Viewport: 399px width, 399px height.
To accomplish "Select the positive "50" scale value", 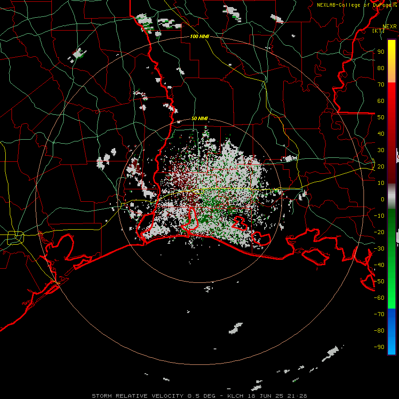I will (x=381, y=117).
